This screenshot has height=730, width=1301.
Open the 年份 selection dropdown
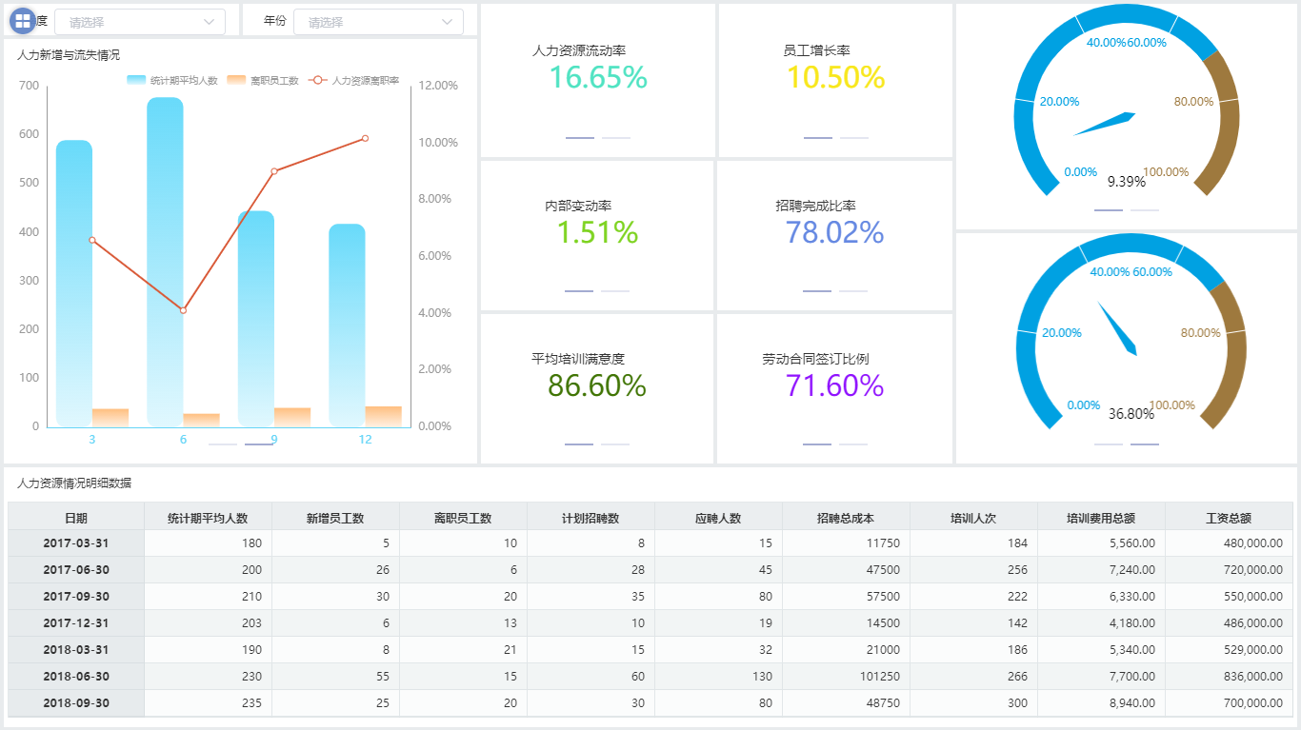(x=378, y=22)
